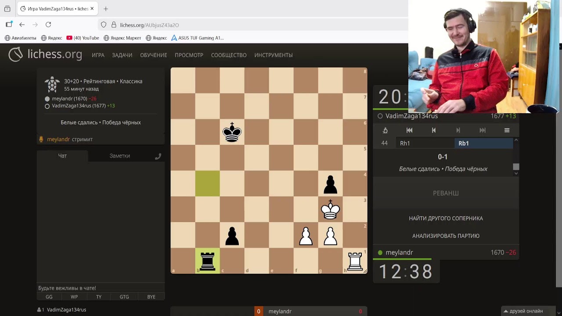Screen dimensions: 562x316
Task: Step forward one move
Action: pos(458,130)
